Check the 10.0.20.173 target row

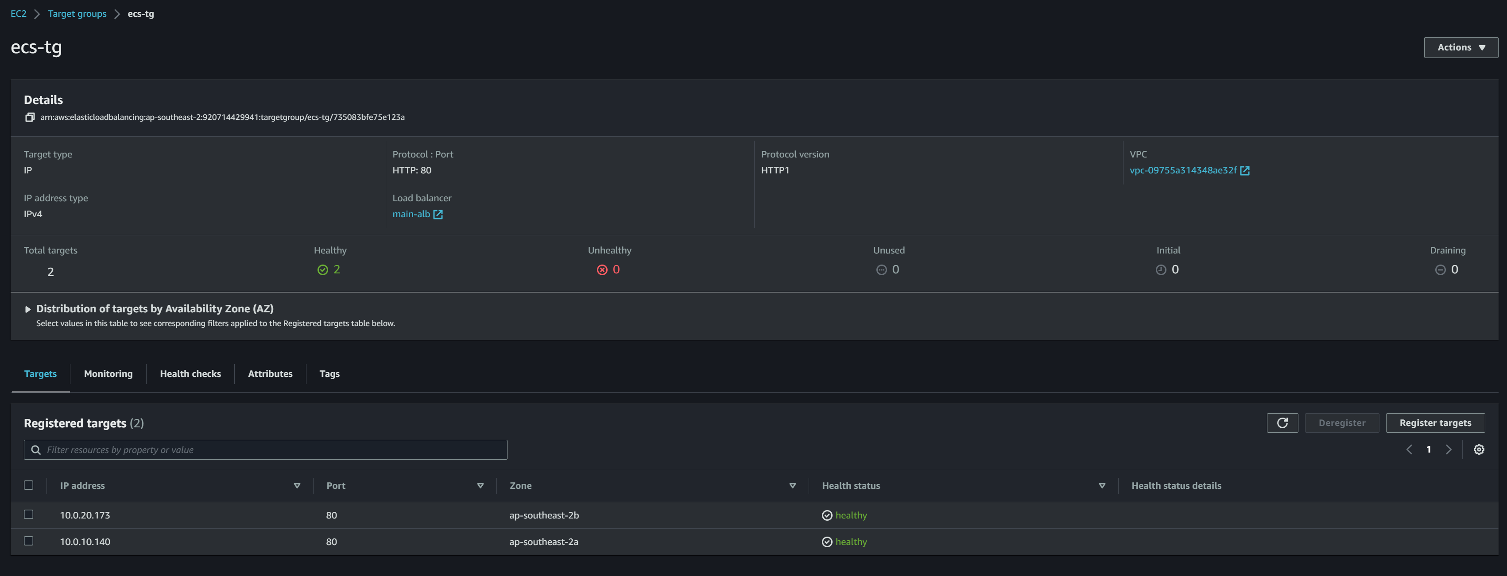point(29,514)
